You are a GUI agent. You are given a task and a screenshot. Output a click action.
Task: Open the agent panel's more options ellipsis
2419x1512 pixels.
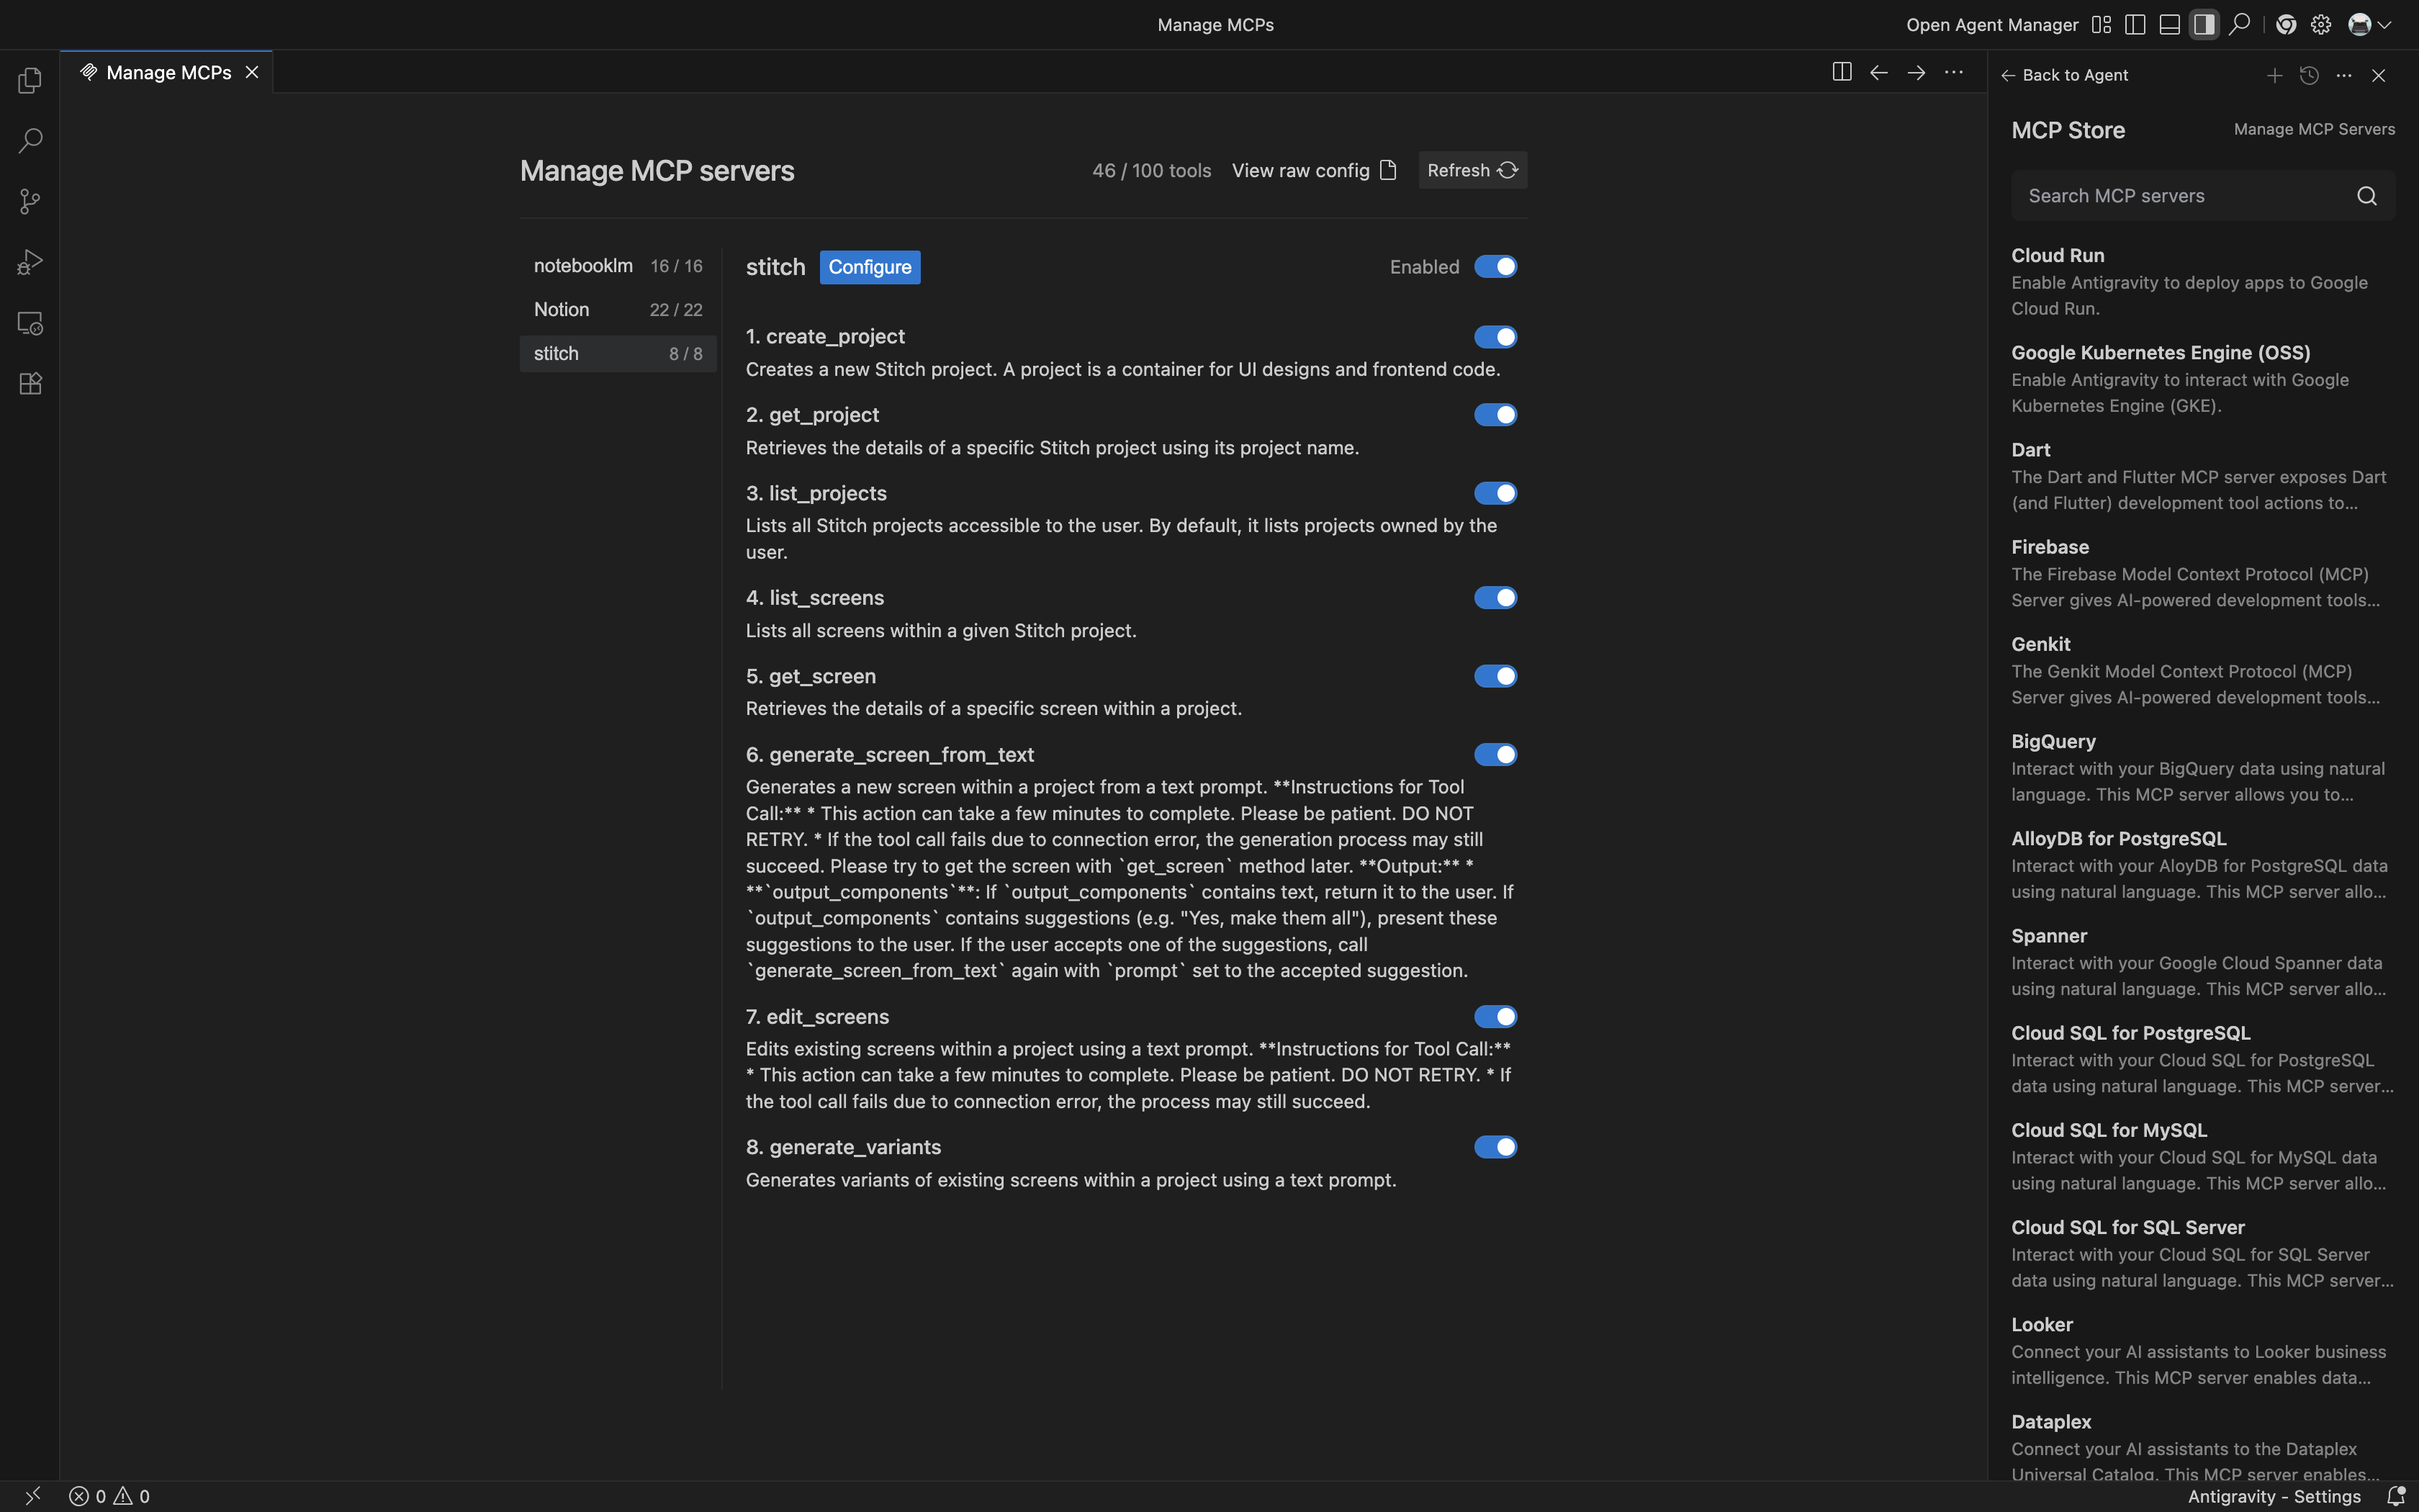coord(2344,75)
